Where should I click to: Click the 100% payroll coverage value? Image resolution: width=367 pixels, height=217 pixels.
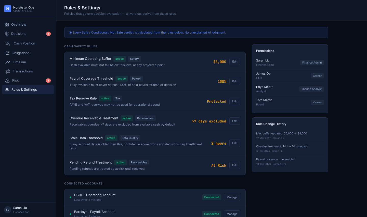point(222,82)
